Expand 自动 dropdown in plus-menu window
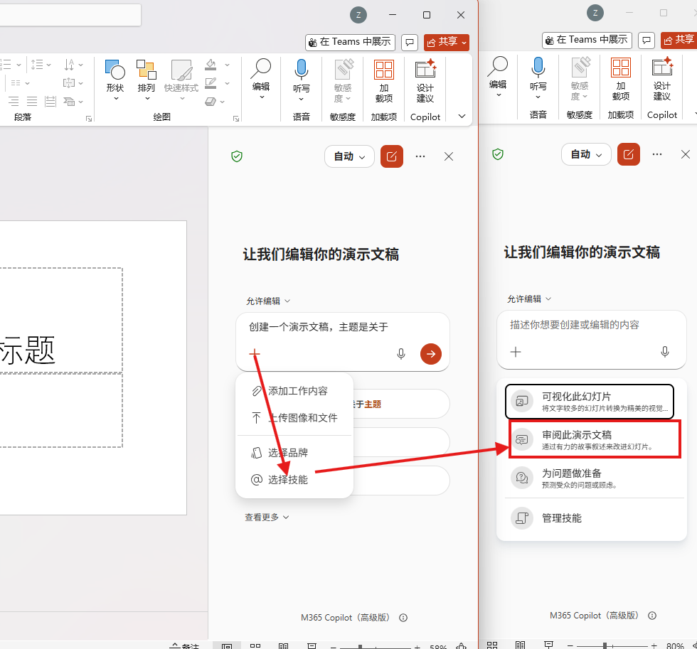697x649 pixels. (349, 156)
